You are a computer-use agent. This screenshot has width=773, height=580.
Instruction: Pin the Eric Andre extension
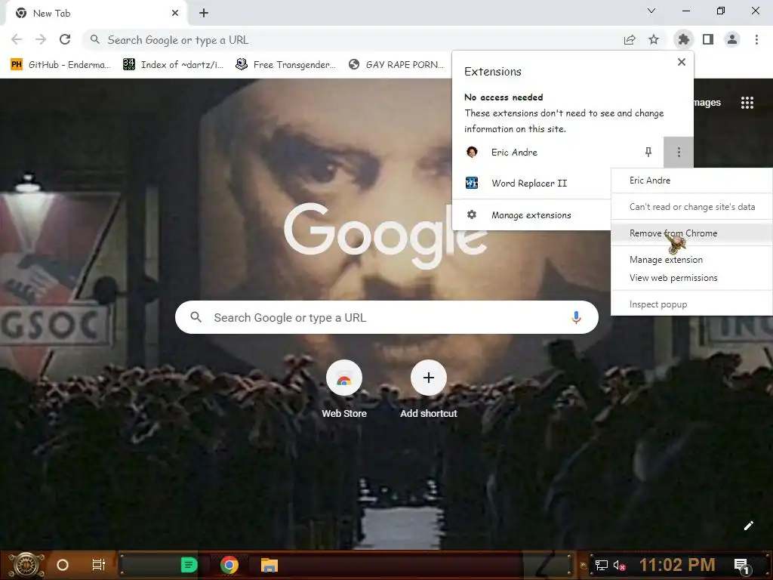click(648, 153)
